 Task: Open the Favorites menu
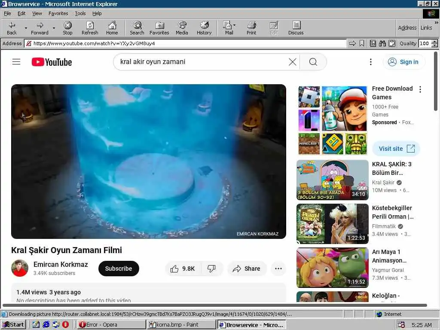pos(58,13)
